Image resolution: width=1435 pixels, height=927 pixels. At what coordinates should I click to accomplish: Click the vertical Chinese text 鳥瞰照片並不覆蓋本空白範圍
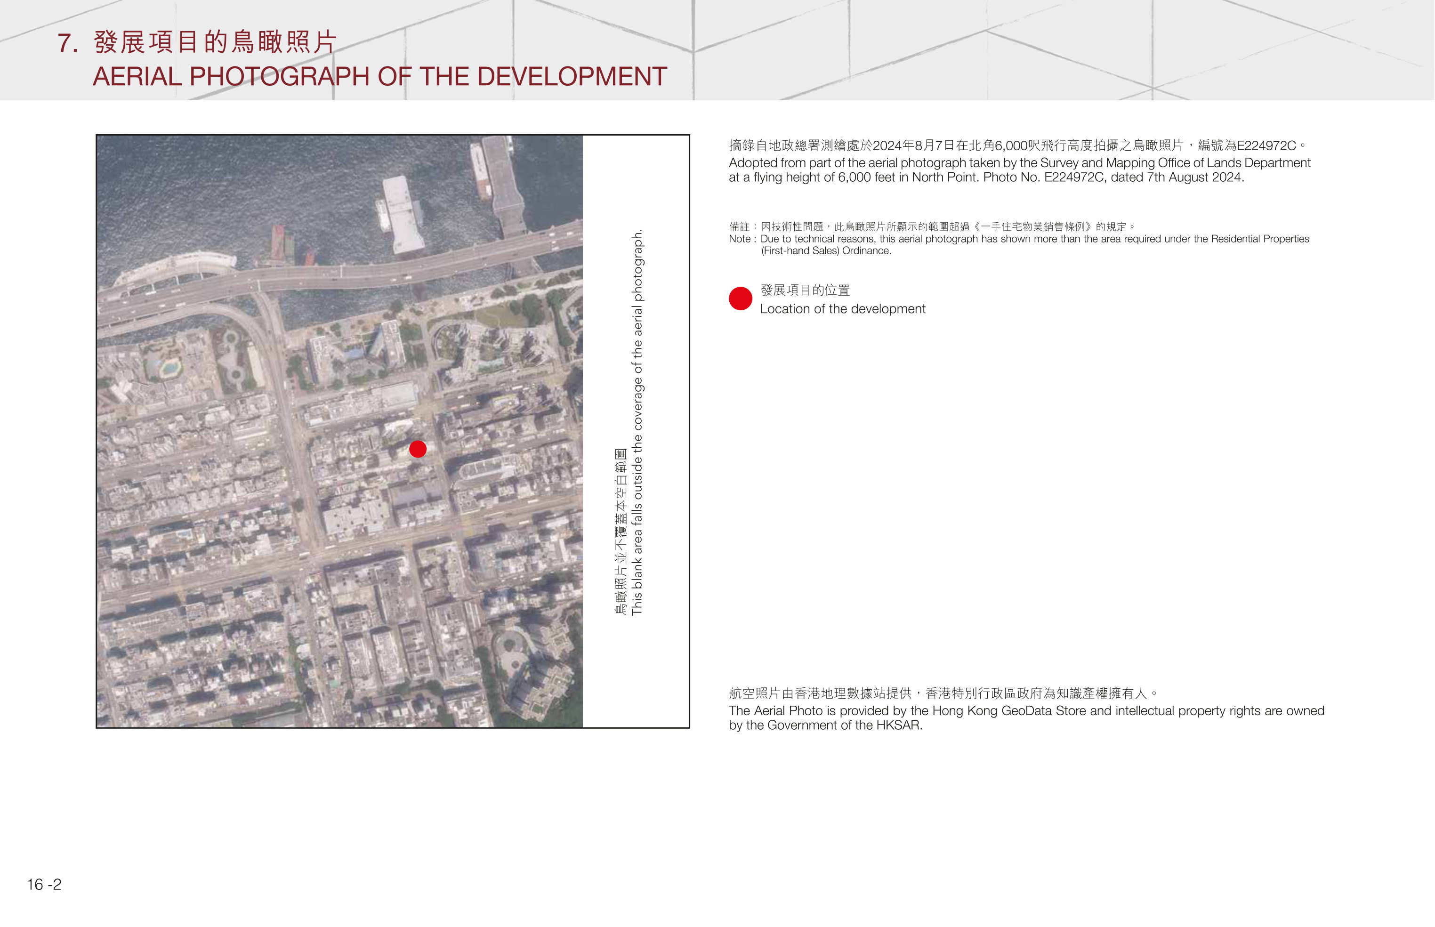point(620,532)
